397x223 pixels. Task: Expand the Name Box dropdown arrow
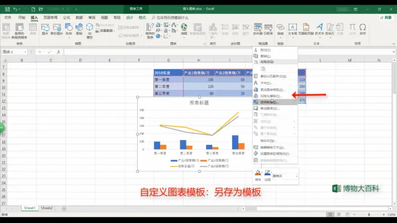pos(25,52)
